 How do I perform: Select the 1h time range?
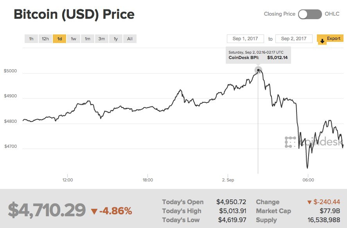31,39
